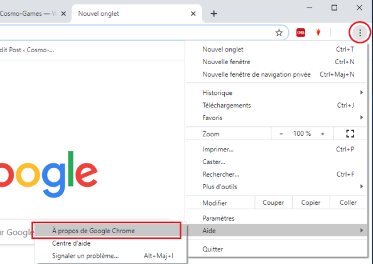373x264 pixels.
Task: Click the Couper button
Action: click(273, 202)
